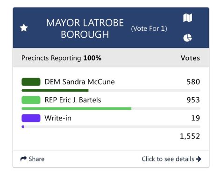222x173 pixels.
Task: Click the Write-in vote progress bar
Action: pos(111,126)
